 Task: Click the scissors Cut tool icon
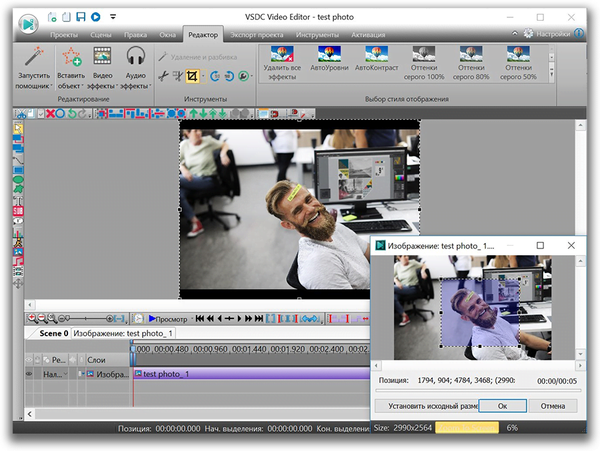163,77
